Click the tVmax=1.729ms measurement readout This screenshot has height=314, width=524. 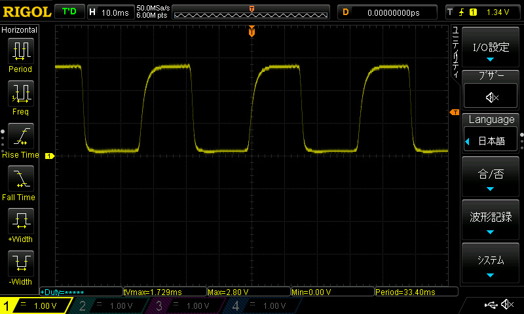click(x=165, y=292)
